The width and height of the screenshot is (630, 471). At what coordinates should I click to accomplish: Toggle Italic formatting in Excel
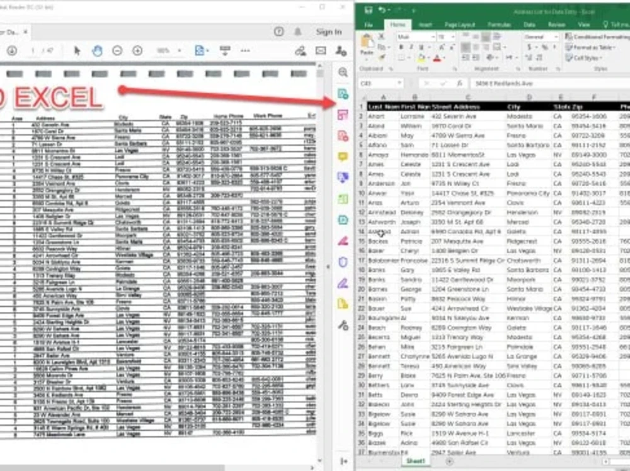(411, 47)
